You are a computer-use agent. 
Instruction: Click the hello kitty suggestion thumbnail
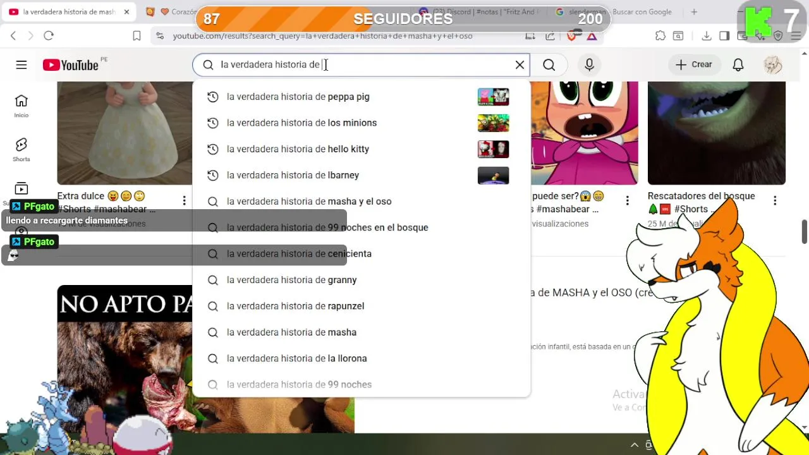click(x=493, y=149)
